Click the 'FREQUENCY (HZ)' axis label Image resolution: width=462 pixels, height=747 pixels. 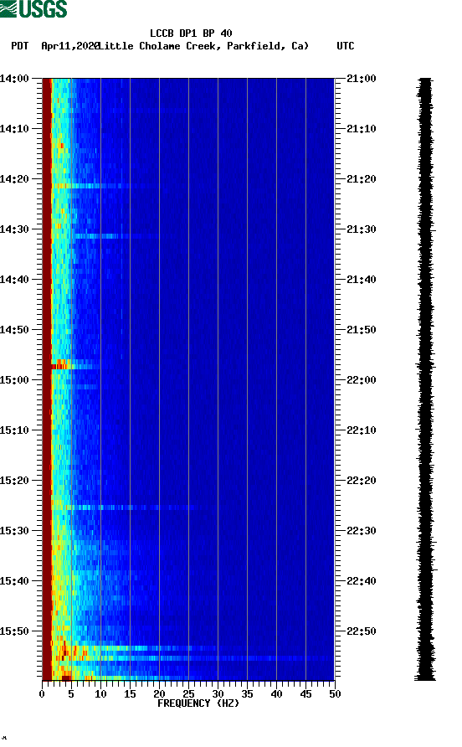click(198, 703)
